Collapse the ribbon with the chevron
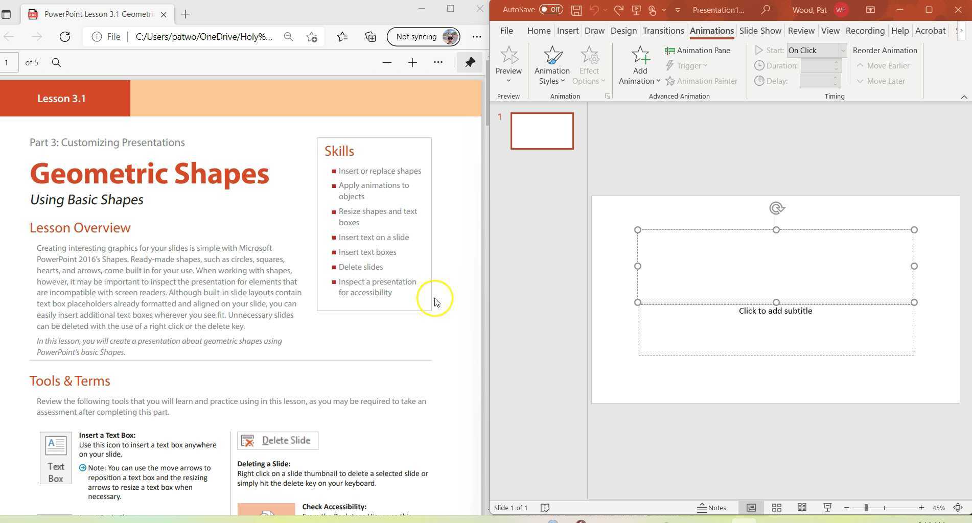972x523 pixels. click(x=964, y=96)
